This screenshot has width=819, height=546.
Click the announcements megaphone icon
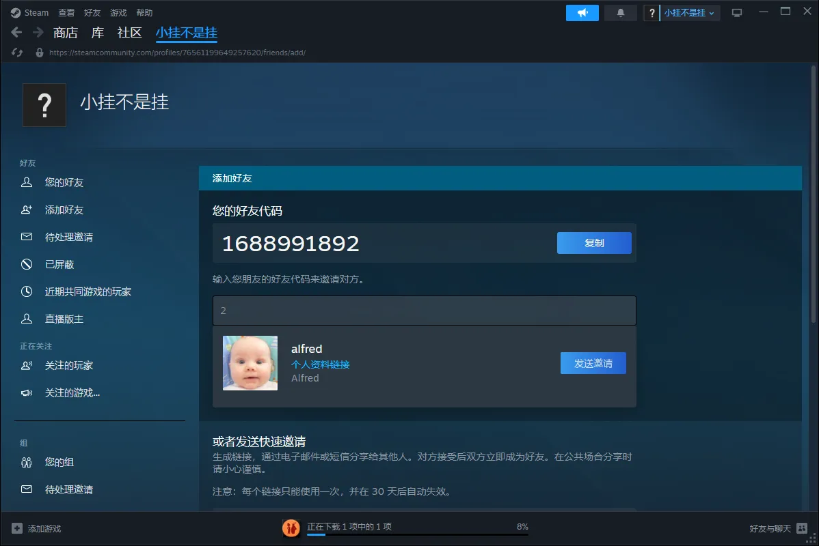click(582, 13)
